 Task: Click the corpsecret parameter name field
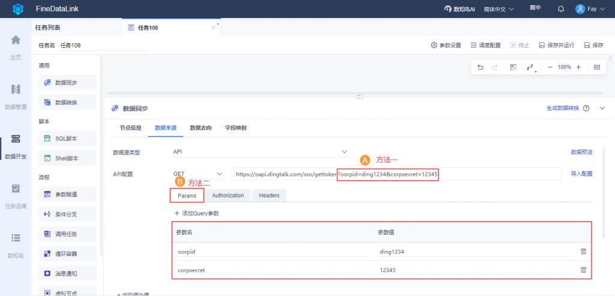point(271,270)
